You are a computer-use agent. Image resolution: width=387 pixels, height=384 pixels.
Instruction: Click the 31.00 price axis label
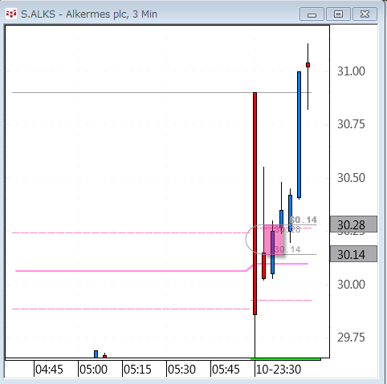(351, 71)
